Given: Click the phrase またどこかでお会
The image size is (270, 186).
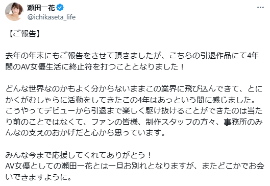Looking at the screenshot, I should point(233,166).
